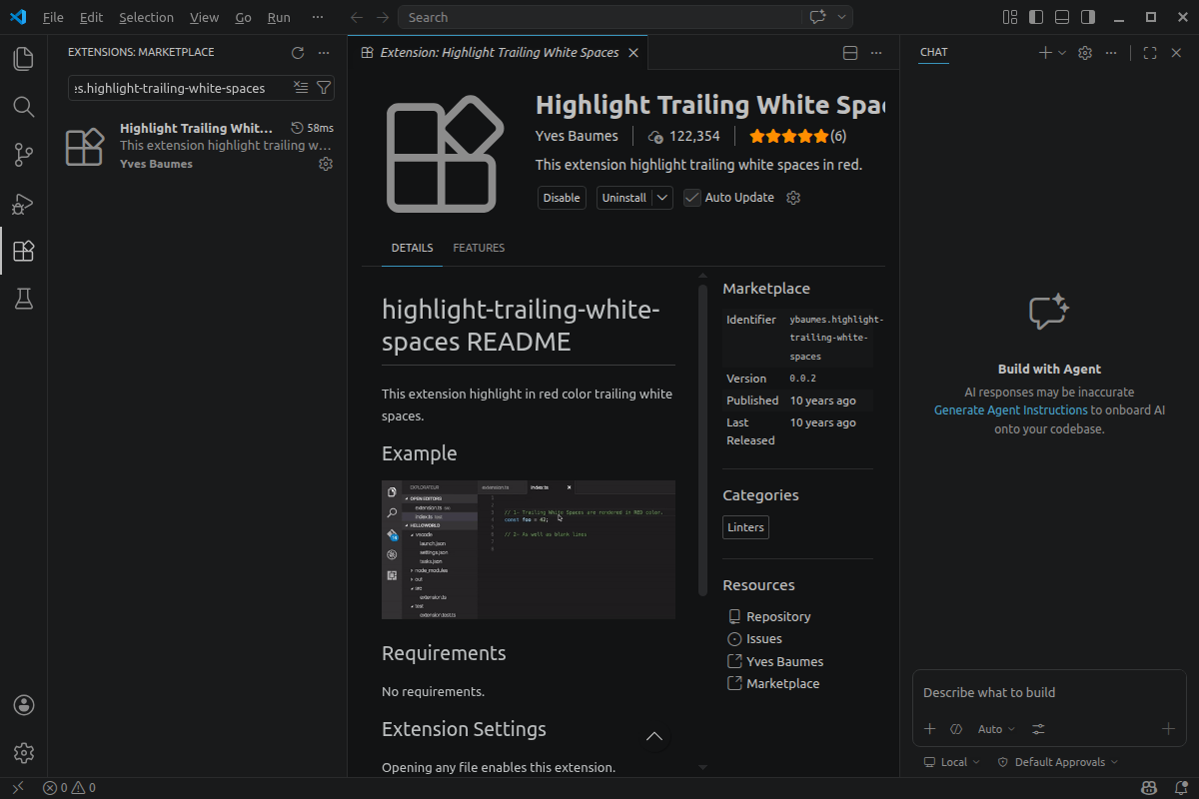Screen dimensions: 1199x799
Task: Open the File menu
Action: (x=53, y=17)
